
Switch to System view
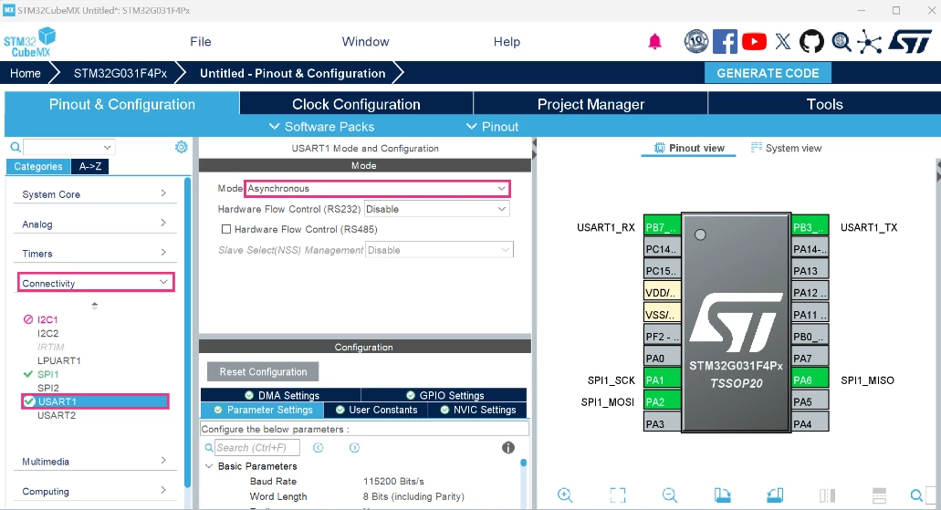pos(786,148)
